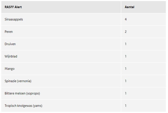
Task: Select the count 2 next to Peren
Action: 126,32
